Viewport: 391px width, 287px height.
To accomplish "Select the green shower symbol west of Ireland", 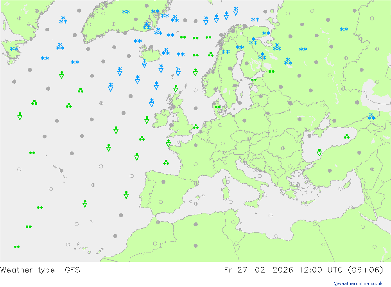I will coord(147,120).
